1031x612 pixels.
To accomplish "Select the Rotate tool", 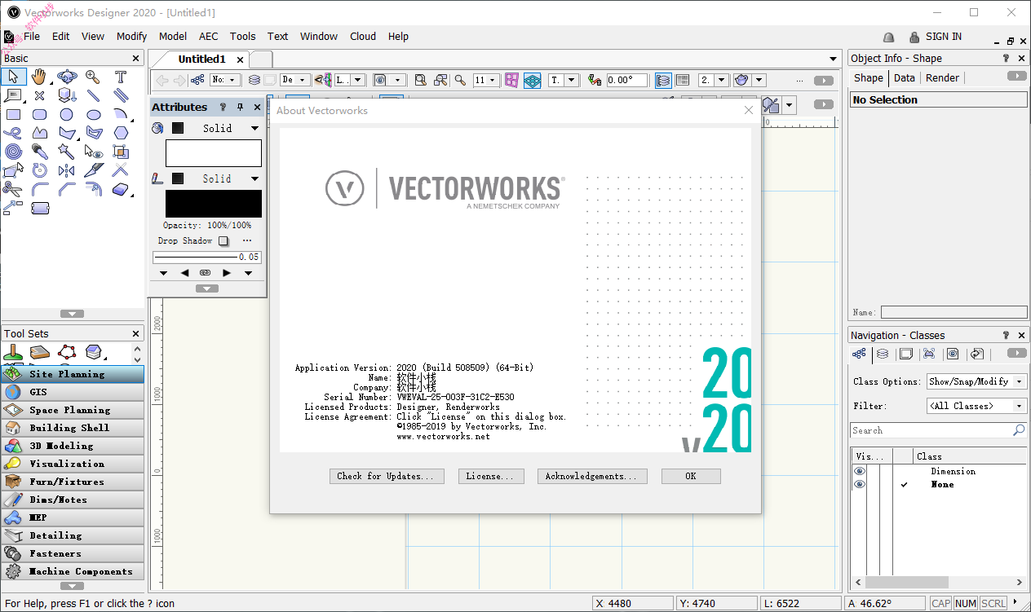I will tap(39, 170).
